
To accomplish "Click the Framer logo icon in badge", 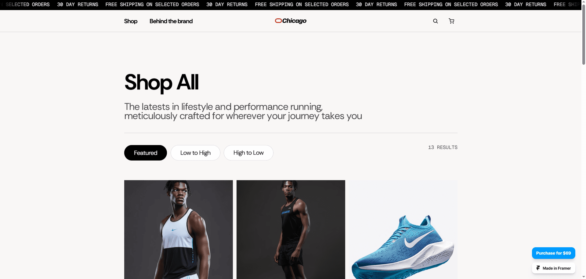I will click(538, 268).
